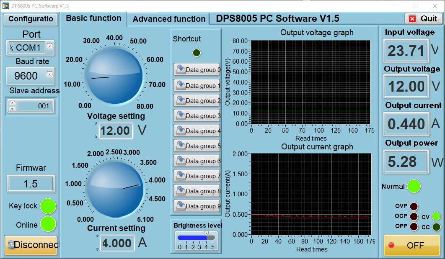This screenshot has width=445, height=259.
Task: Quit the DPS8005 software
Action: 423,19
